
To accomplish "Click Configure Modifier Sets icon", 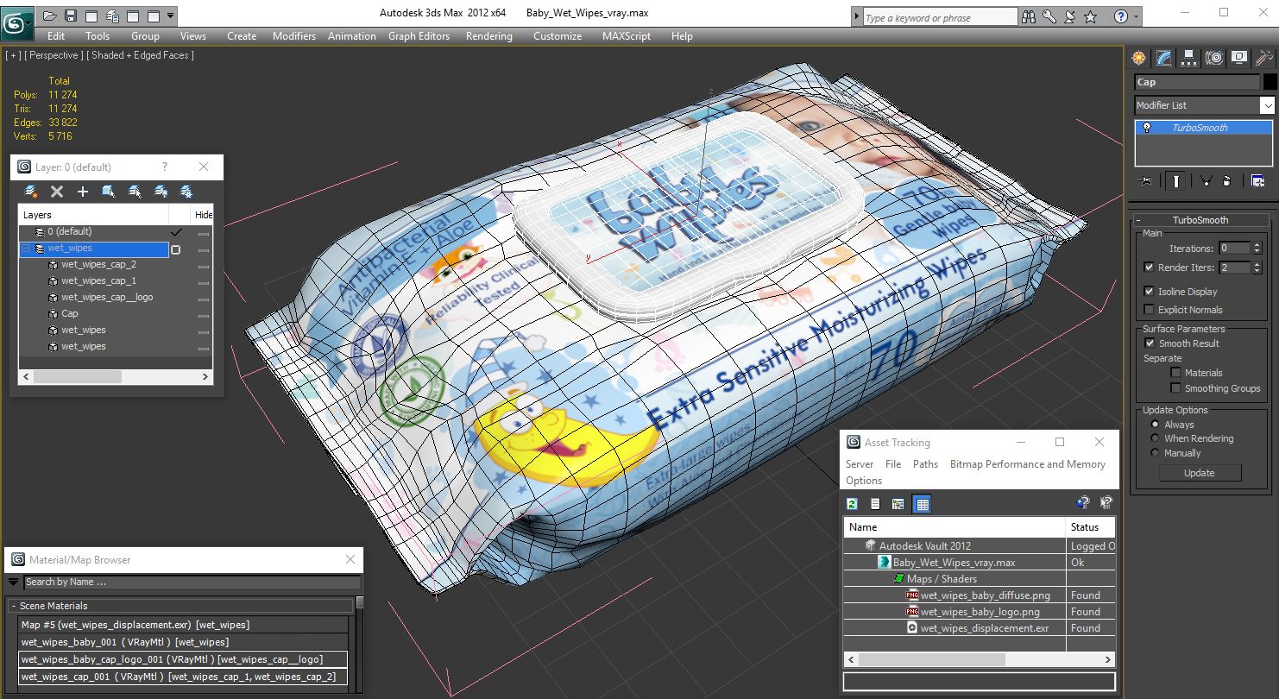I will (1257, 180).
